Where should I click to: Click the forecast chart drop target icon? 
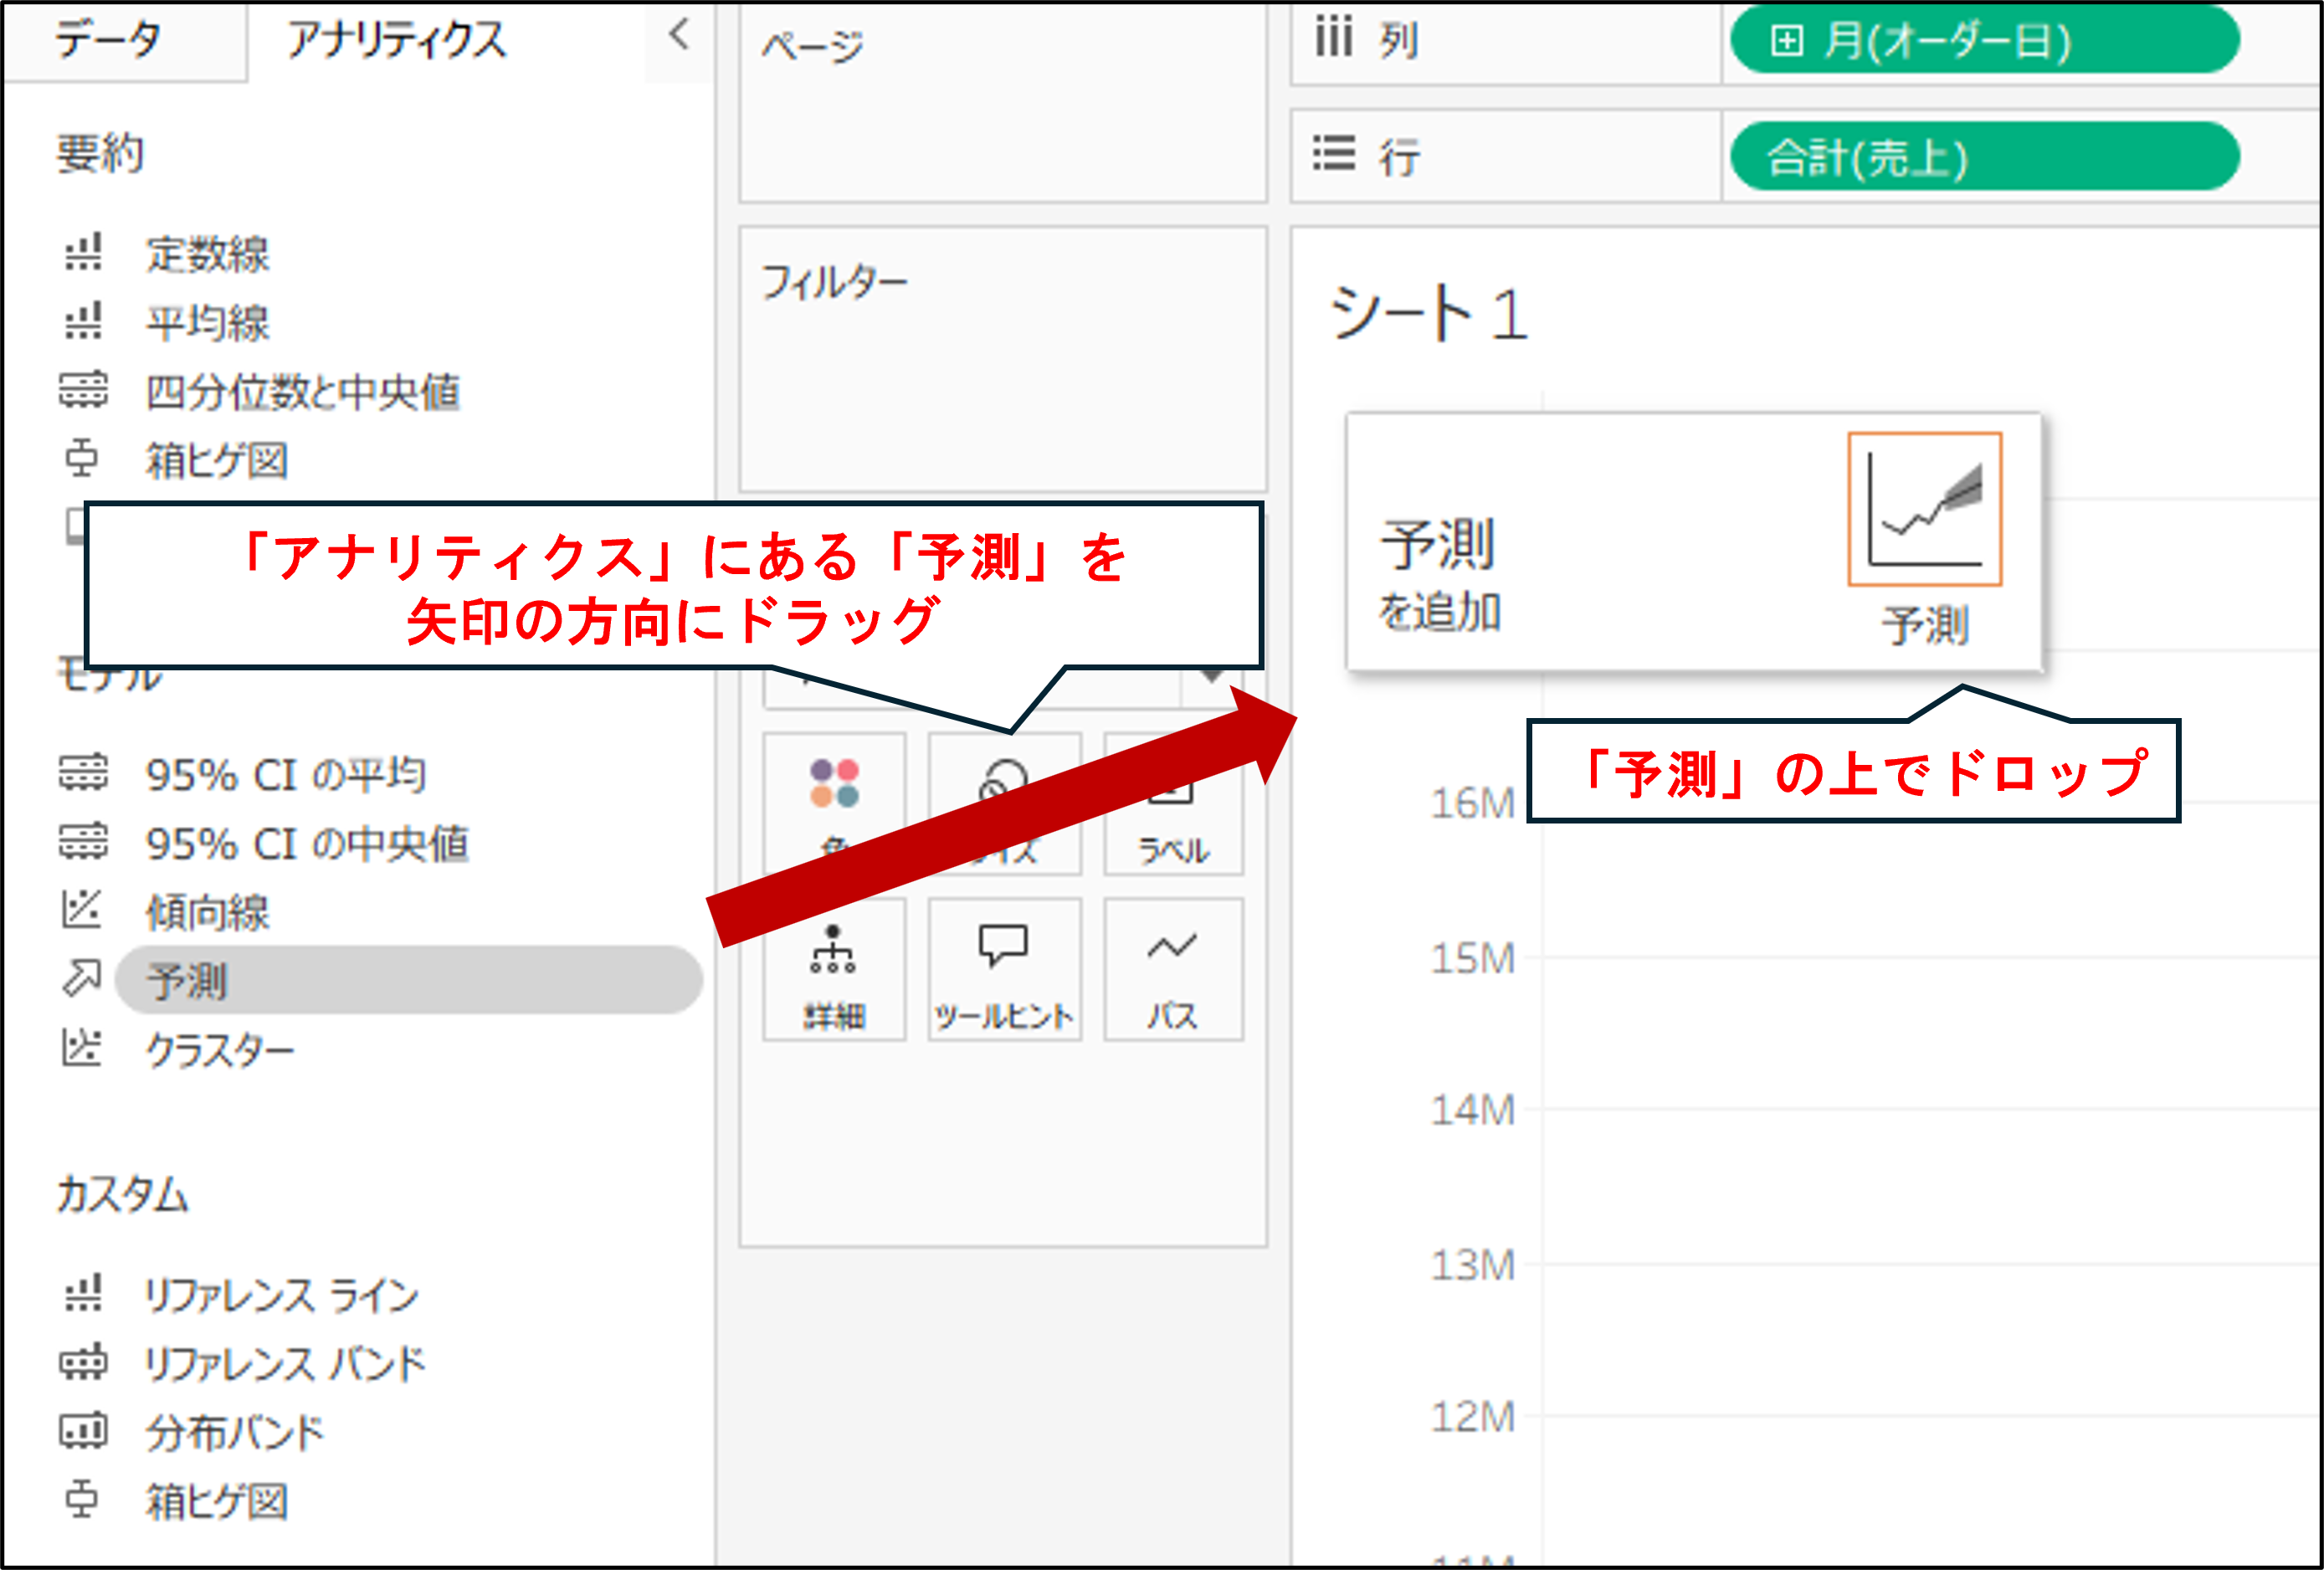coord(1924,509)
